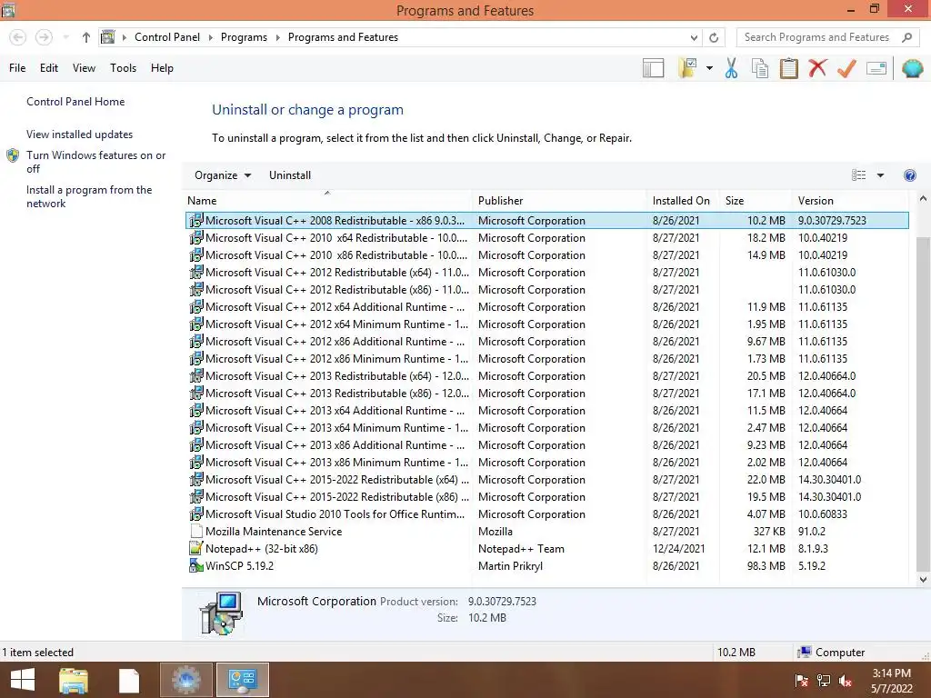Image resolution: width=931 pixels, height=698 pixels.
Task: Expand chevron after Programs breadcrumb
Action: (x=277, y=37)
